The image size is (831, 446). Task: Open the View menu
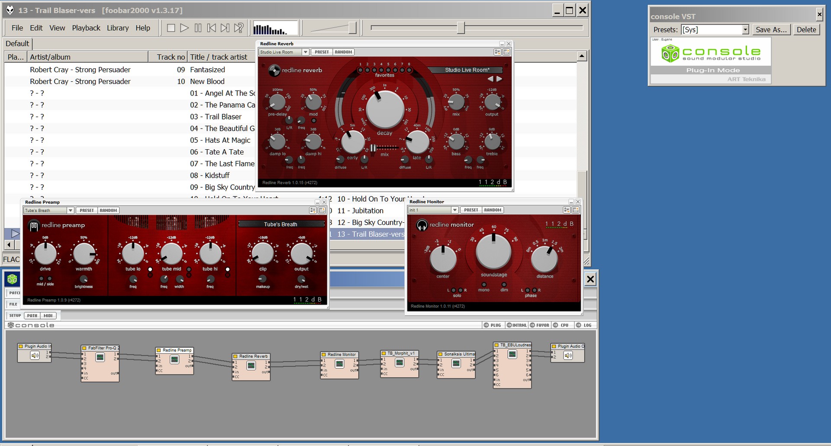click(x=57, y=28)
